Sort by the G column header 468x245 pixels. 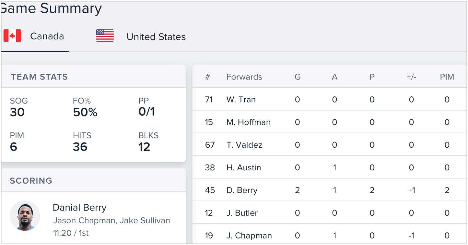click(x=297, y=77)
